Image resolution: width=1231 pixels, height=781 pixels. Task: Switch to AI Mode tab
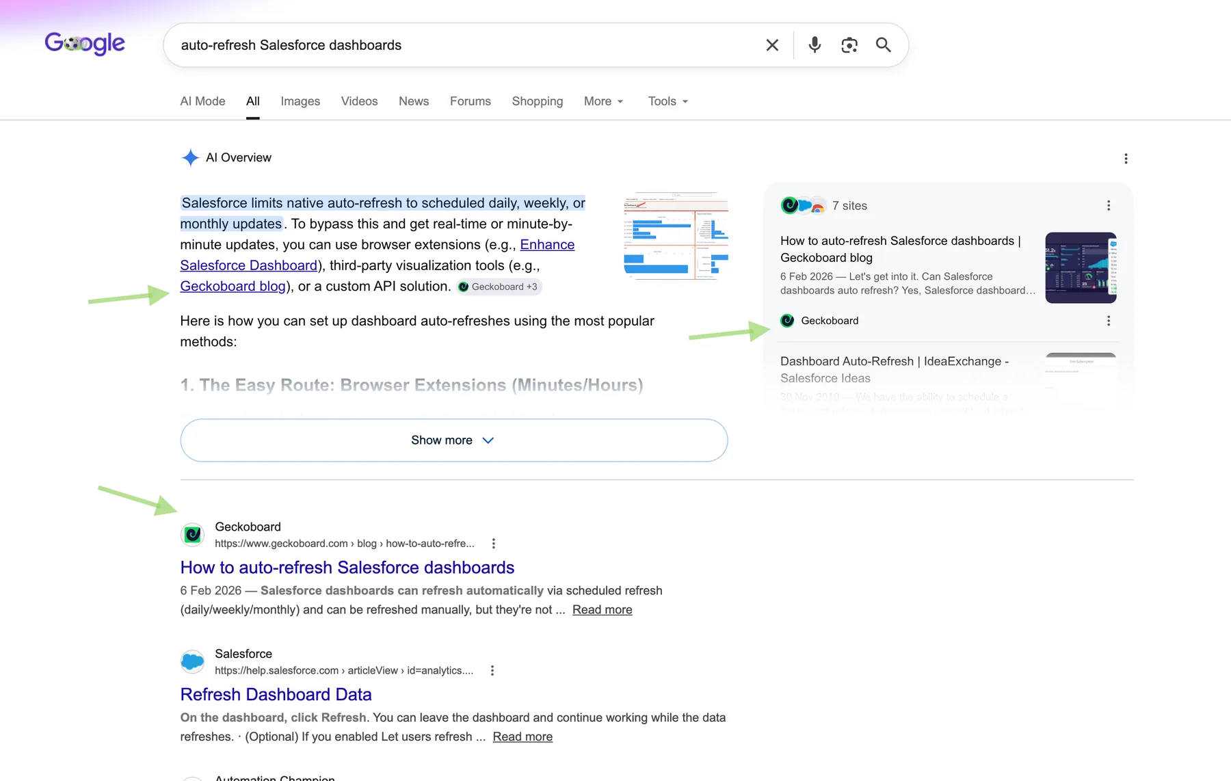coord(202,101)
